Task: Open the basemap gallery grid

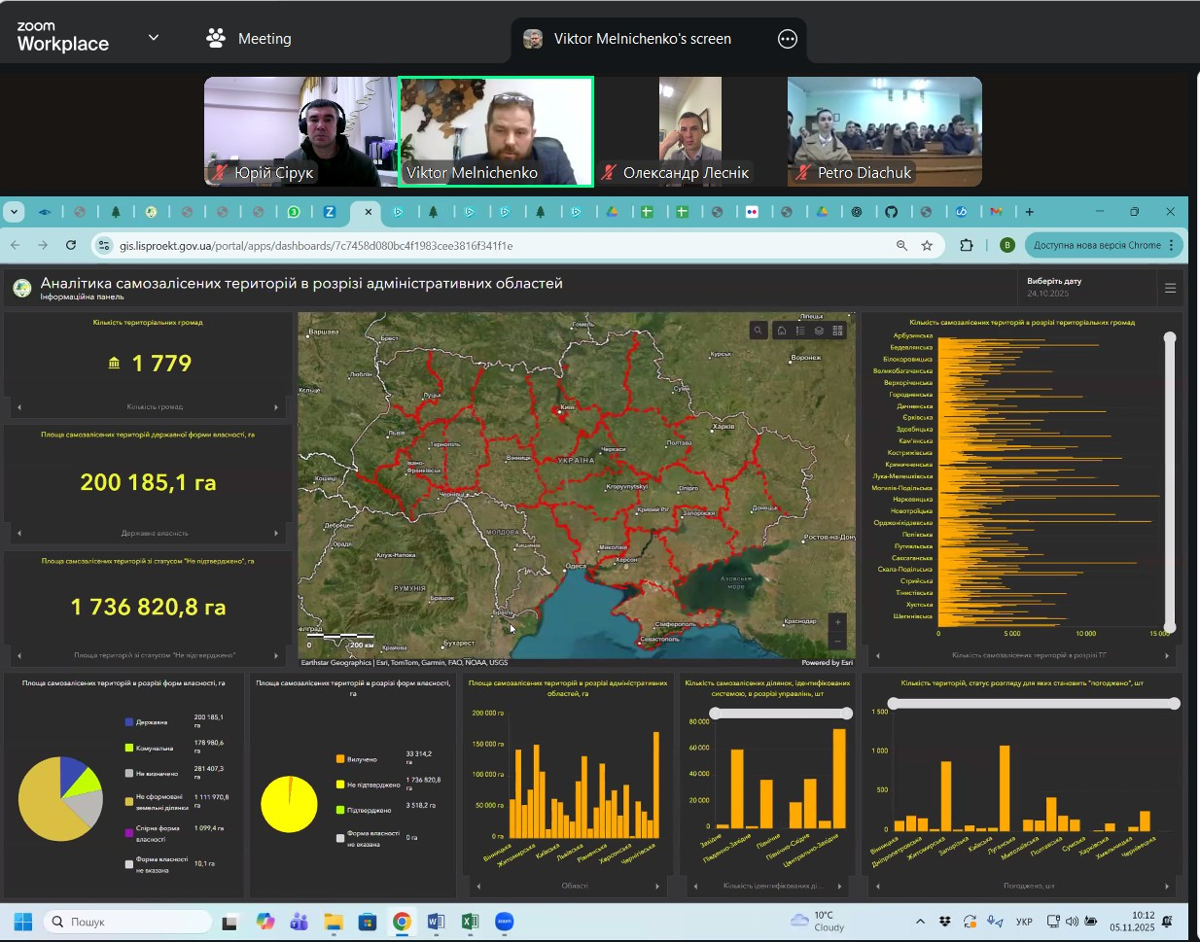Action: coord(837,331)
